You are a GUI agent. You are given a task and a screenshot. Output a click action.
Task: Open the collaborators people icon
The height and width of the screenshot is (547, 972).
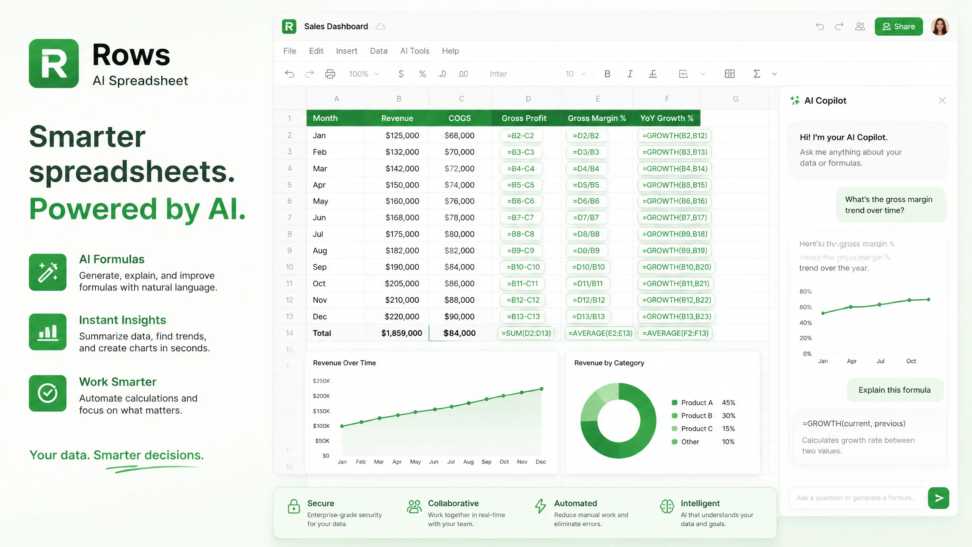[860, 27]
